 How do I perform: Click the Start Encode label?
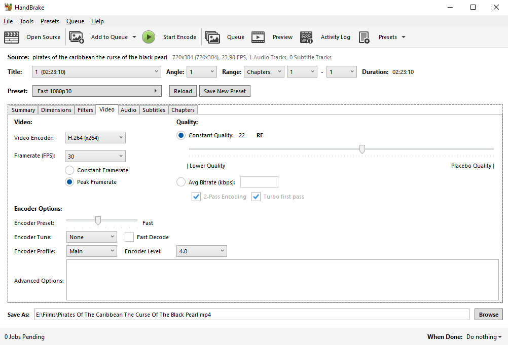tap(179, 37)
